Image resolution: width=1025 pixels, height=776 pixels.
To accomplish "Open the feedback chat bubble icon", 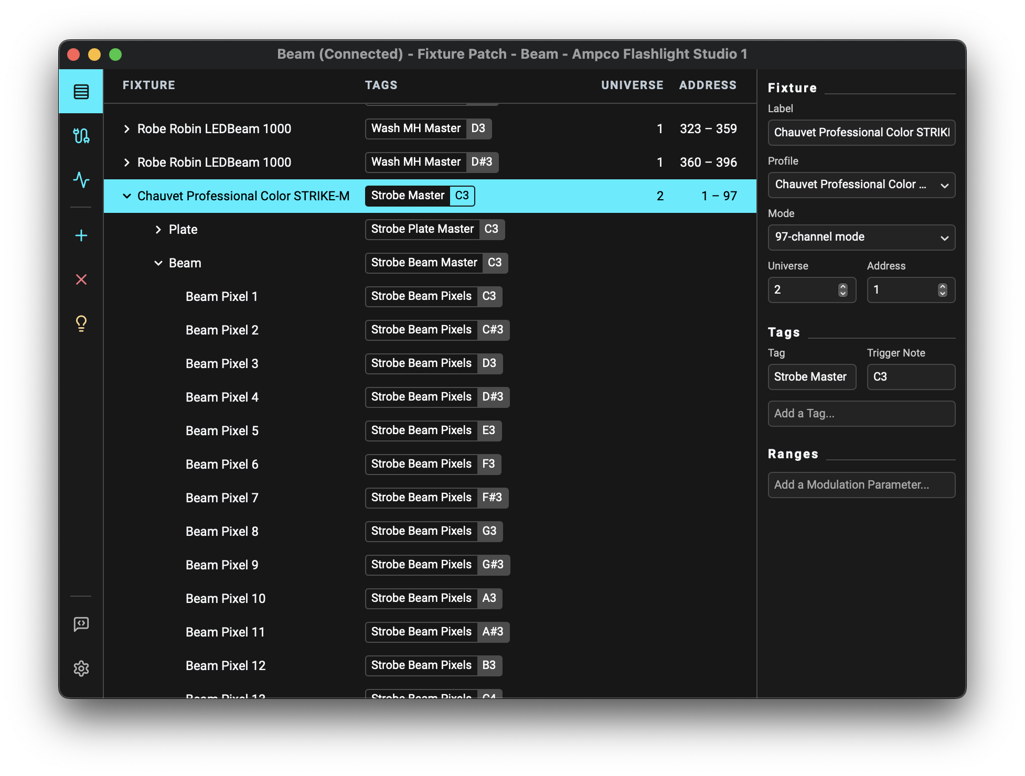I will point(81,624).
